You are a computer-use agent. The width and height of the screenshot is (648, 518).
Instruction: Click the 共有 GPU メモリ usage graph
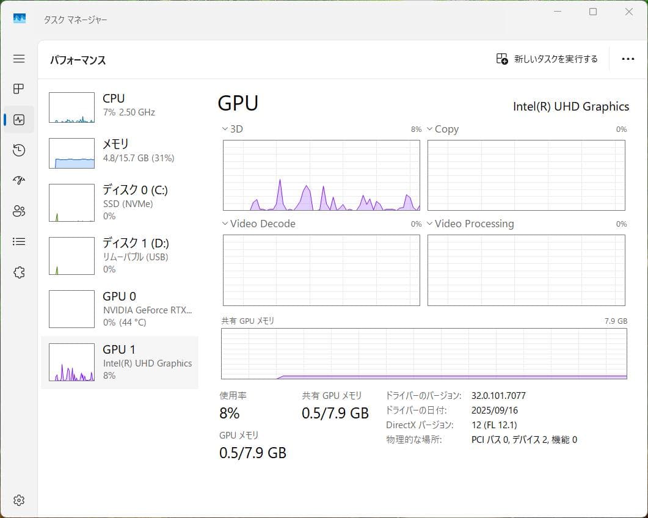(424, 354)
